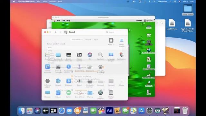The width and height of the screenshot is (206, 116).
Task: Switch to the Output tab
Action: (x=88, y=39)
